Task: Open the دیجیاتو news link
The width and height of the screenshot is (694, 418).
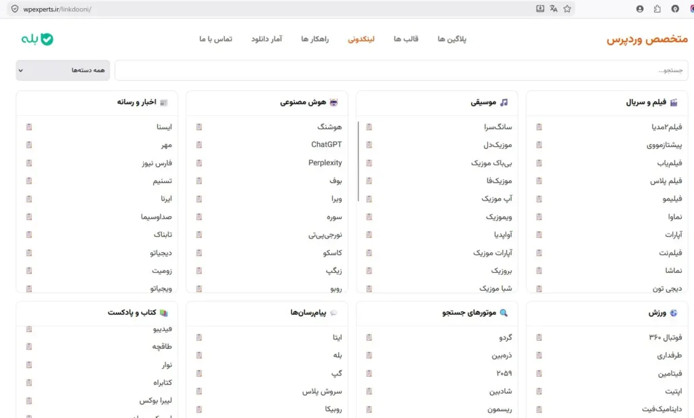Action: [x=161, y=253]
